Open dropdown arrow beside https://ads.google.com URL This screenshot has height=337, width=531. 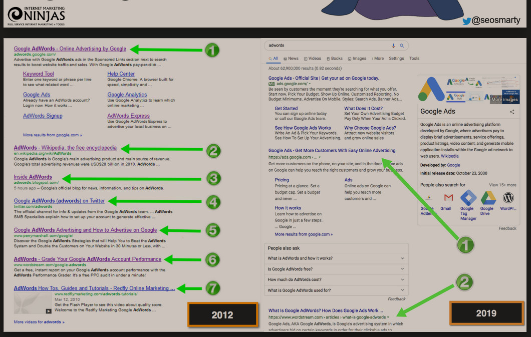tap(319, 157)
